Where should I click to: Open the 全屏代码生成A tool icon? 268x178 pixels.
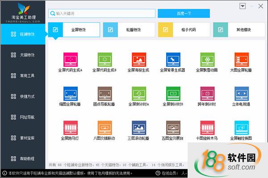point(70,59)
